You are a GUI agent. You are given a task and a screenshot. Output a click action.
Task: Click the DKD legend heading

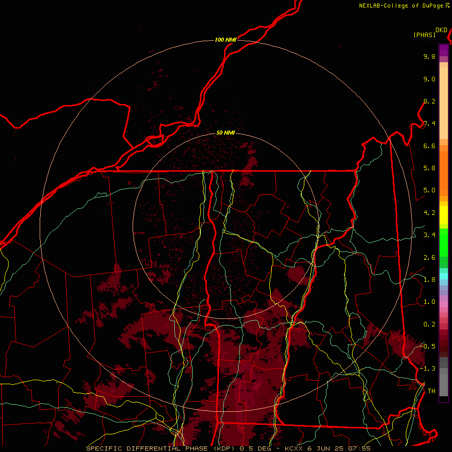[x=441, y=30]
